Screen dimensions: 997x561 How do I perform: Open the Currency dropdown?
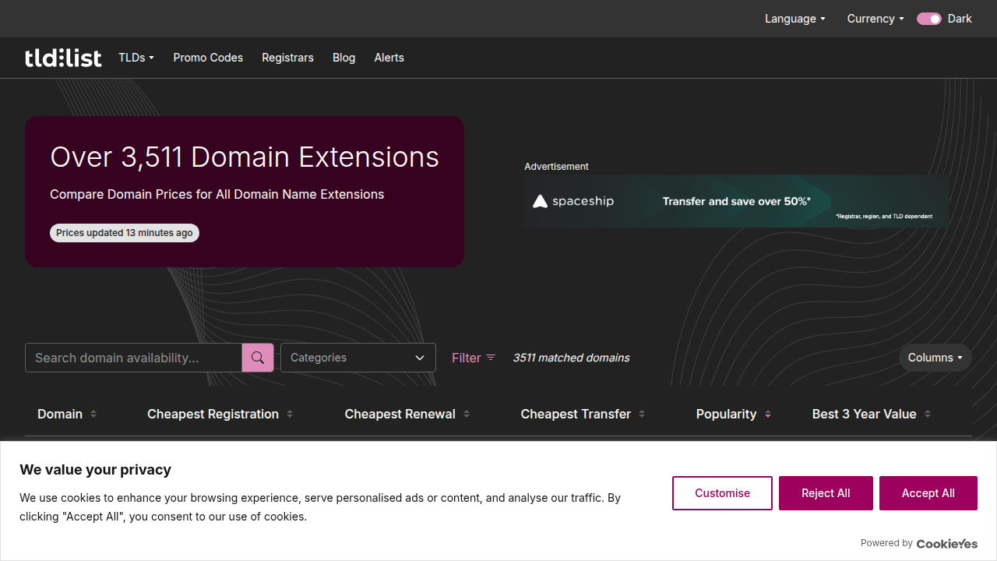point(875,19)
